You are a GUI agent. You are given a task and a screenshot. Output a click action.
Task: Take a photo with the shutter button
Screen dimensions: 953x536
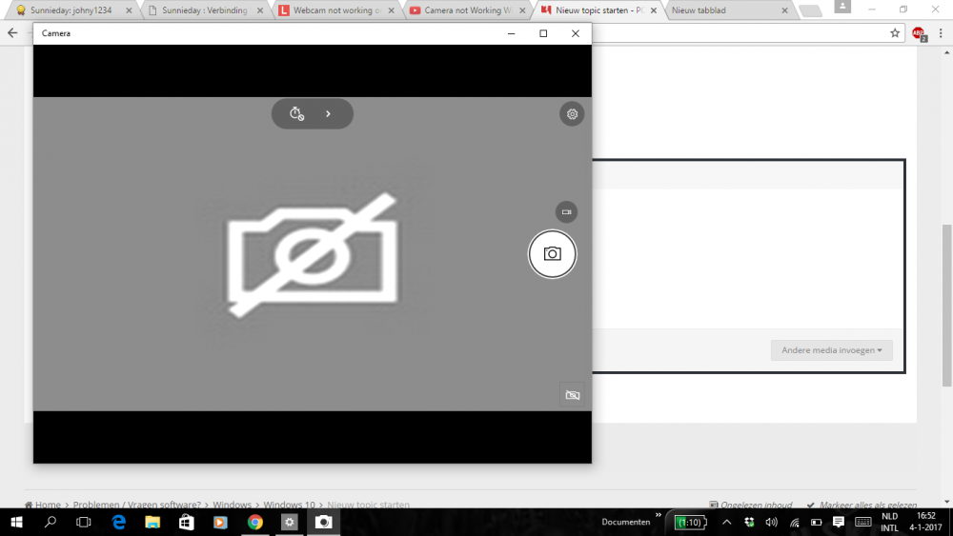[552, 254]
